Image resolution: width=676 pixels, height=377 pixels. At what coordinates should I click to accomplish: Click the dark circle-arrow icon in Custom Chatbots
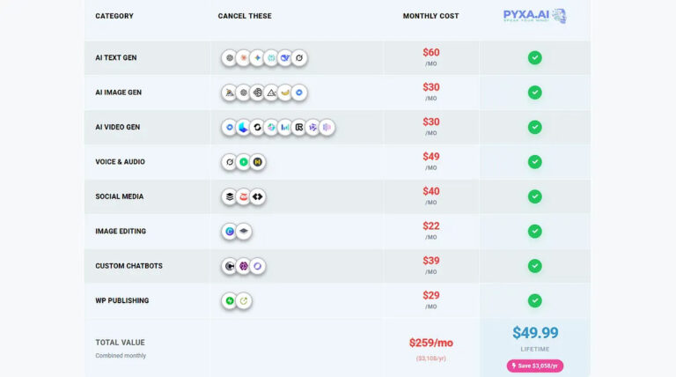[230, 266]
